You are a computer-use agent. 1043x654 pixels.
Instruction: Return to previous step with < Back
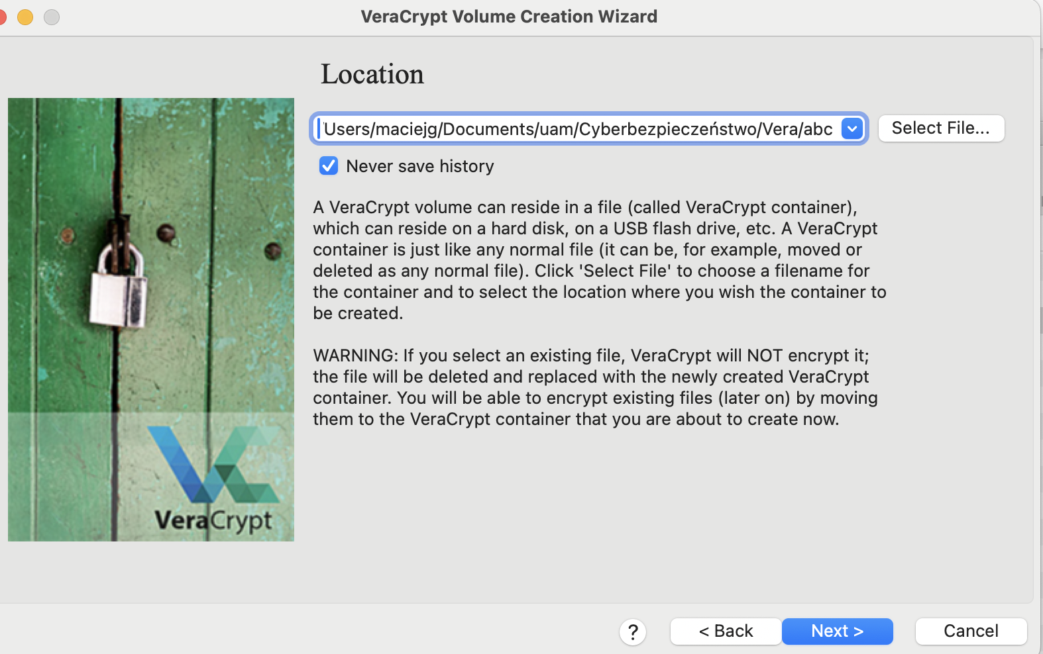726,631
